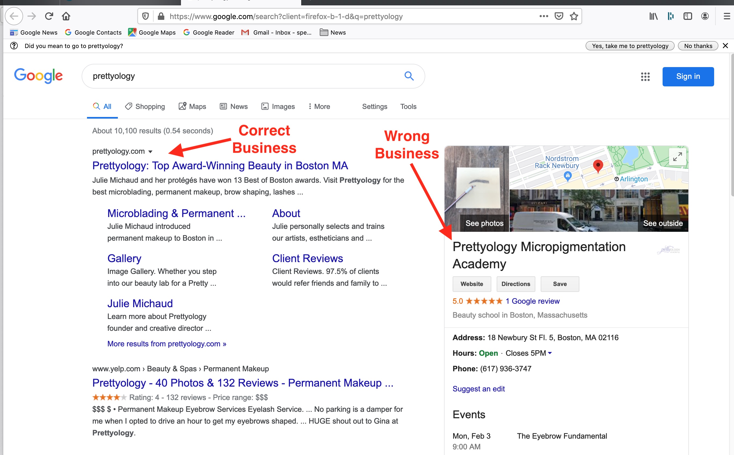Bookmark this page with star icon
The width and height of the screenshot is (734, 455).
(574, 16)
